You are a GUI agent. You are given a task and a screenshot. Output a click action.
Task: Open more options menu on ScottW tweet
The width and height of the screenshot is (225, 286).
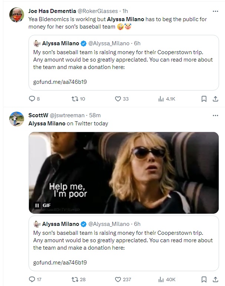215,115
